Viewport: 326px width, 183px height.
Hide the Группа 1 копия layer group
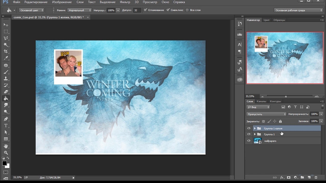[x=249, y=128]
